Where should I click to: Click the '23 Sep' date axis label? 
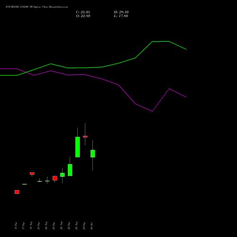[x=54, y=226]
